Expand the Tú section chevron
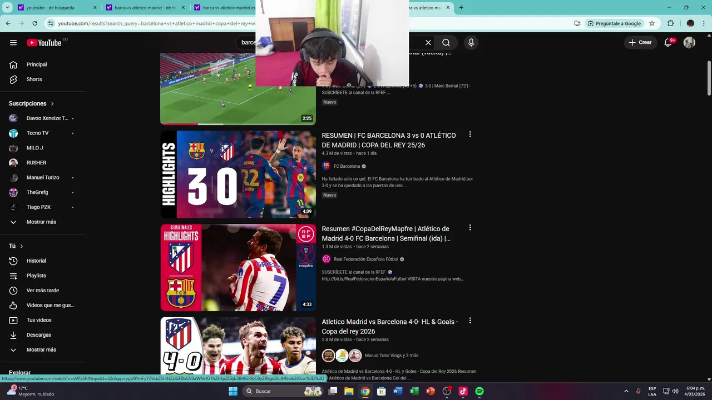This screenshot has width=712, height=400. click(22, 246)
